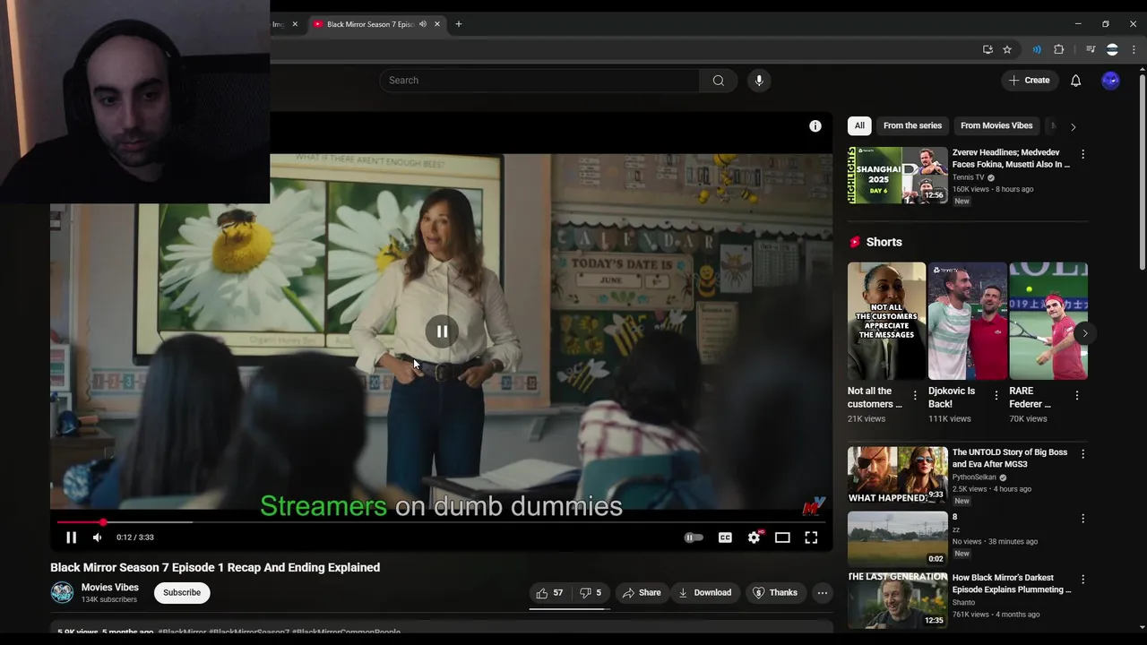Enter full screen mode

811,537
